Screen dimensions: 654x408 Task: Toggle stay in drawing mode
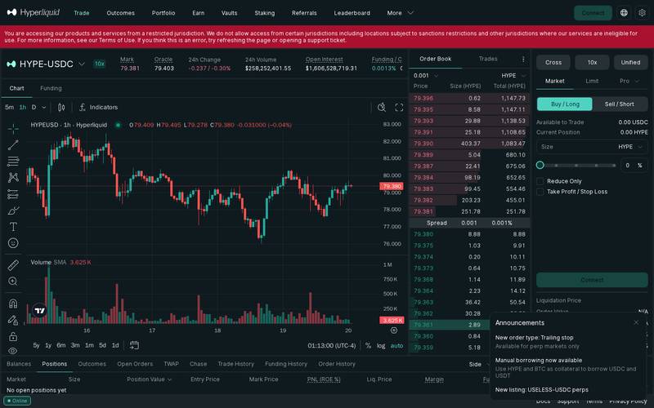[13, 320]
